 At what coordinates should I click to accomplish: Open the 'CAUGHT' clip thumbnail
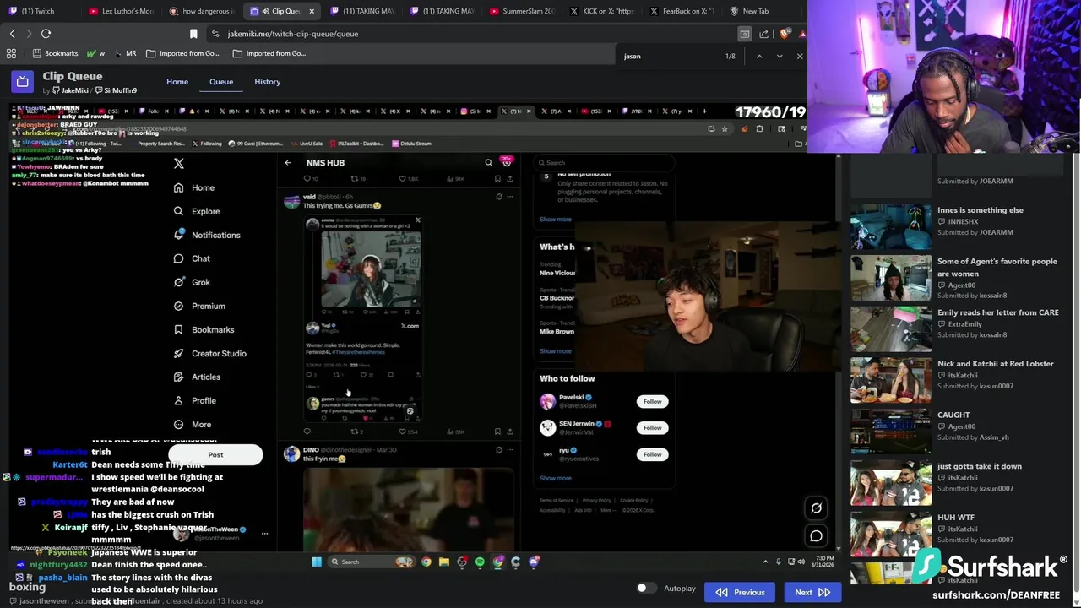pyautogui.click(x=891, y=432)
